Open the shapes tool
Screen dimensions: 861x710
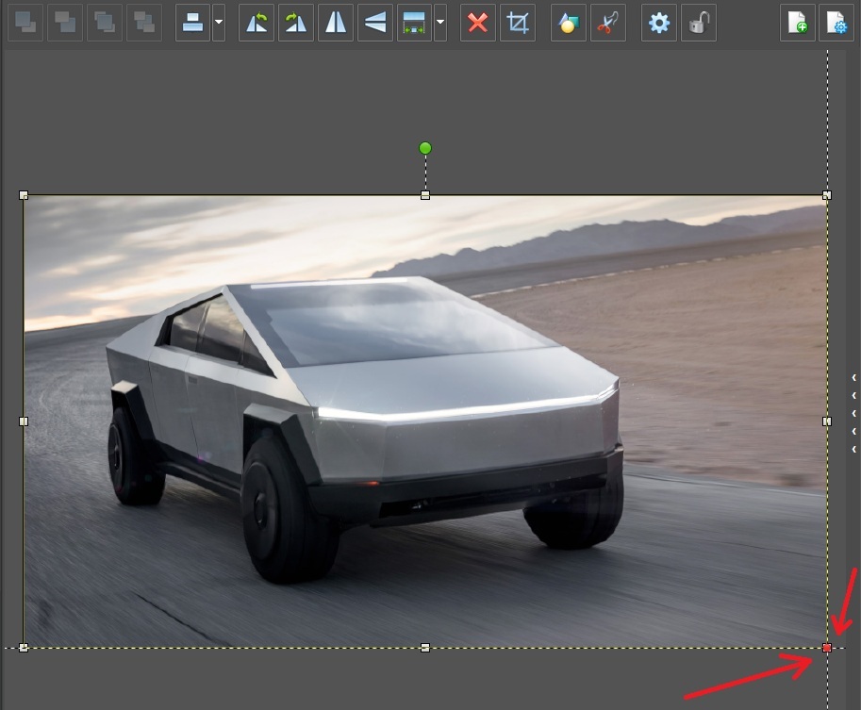coord(569,23)
